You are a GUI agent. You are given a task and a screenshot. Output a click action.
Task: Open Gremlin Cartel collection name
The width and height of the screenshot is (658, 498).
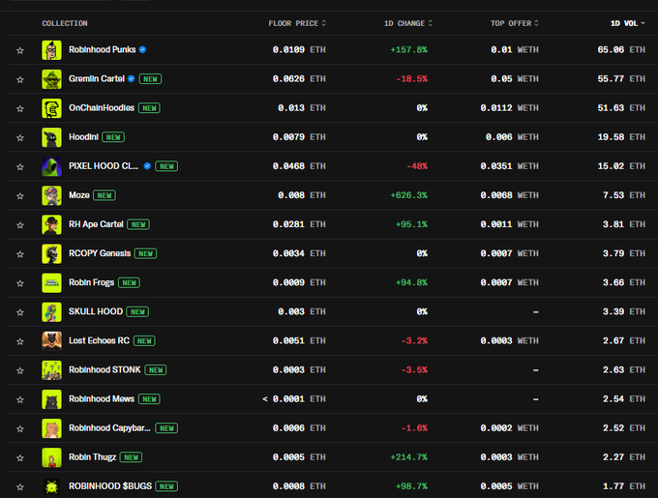(x=97, y=78)
